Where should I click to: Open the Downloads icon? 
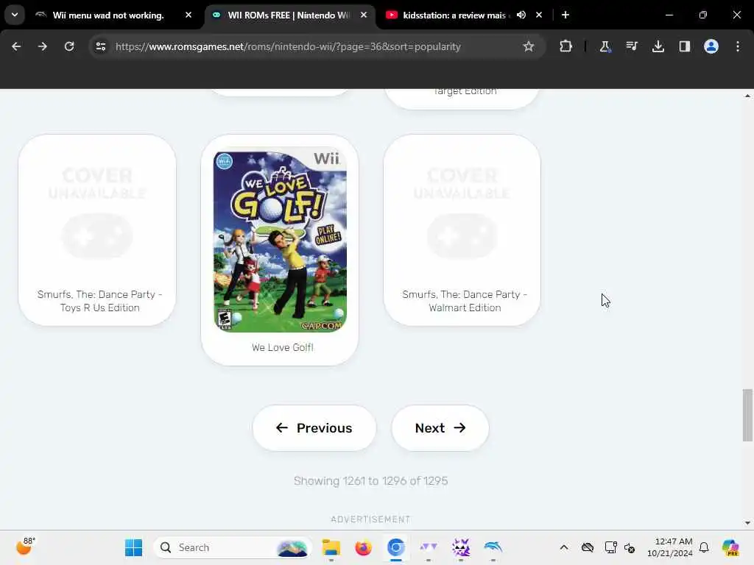(x=658, y=46)
